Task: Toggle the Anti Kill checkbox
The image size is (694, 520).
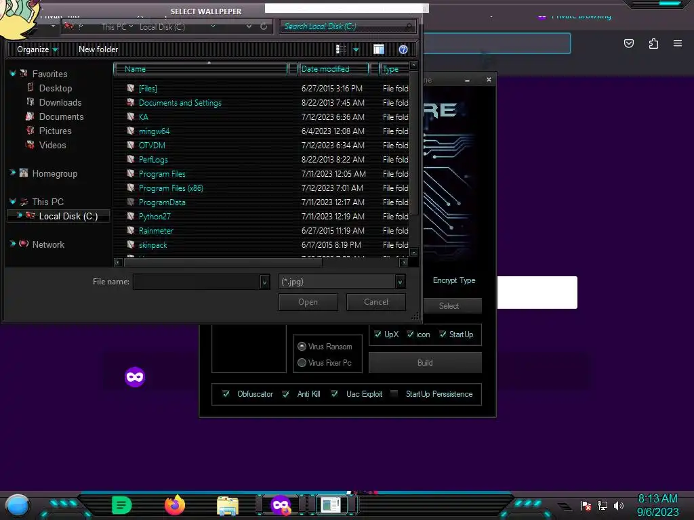Action: pos(286,393)
